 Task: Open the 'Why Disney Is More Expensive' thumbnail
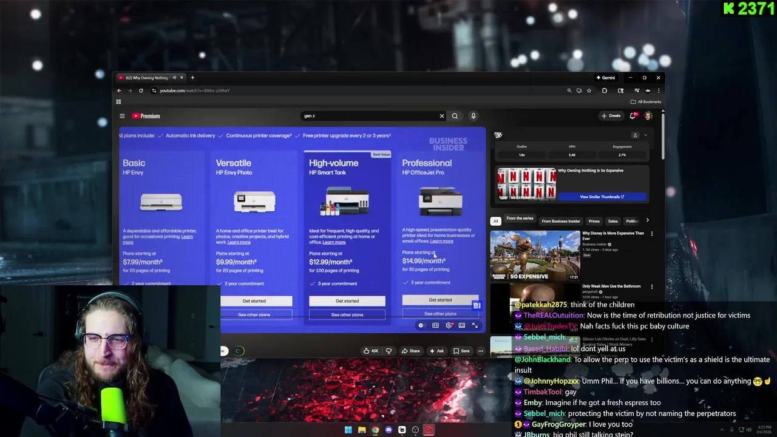point(535,255)
